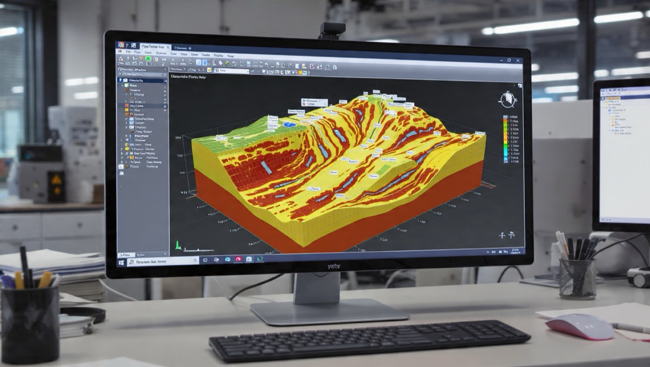The image size is (650, 367).
Task: Click the purple circular icon in the main toolbar
Action: click(x=312, y=66)
